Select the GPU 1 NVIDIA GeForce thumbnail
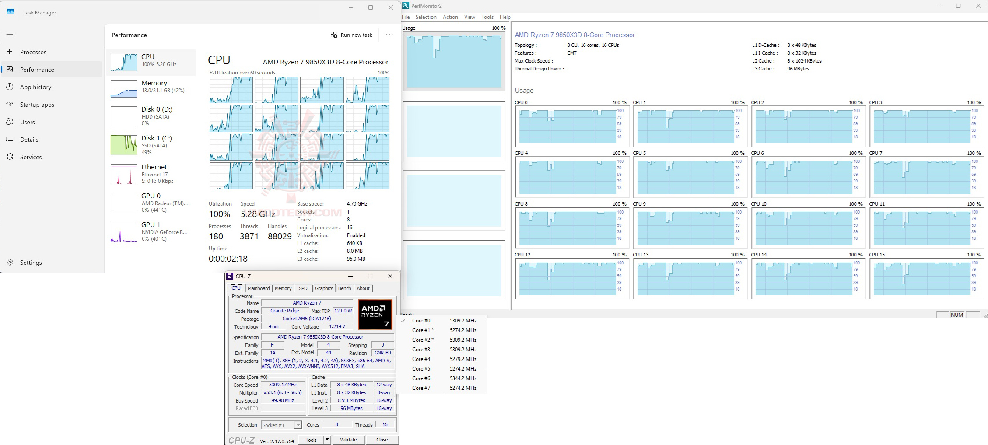988x445 pixels. [124, 232]
